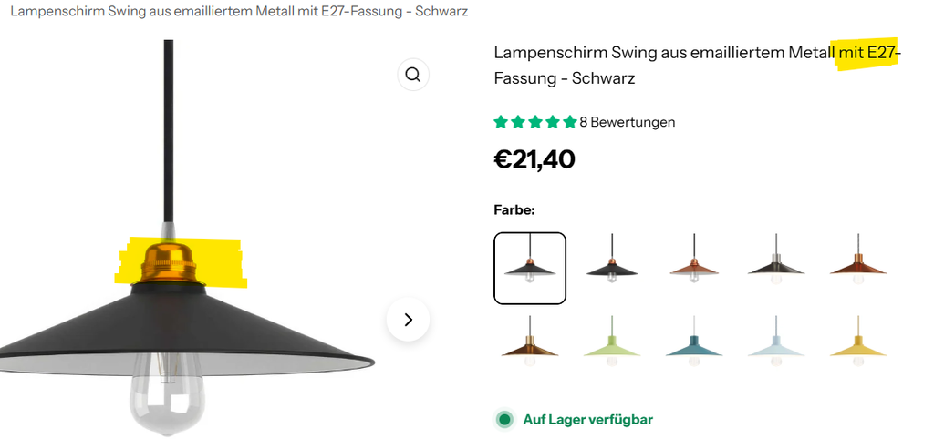Choose the unselected black lamp with copper socket

click(612, 268)
